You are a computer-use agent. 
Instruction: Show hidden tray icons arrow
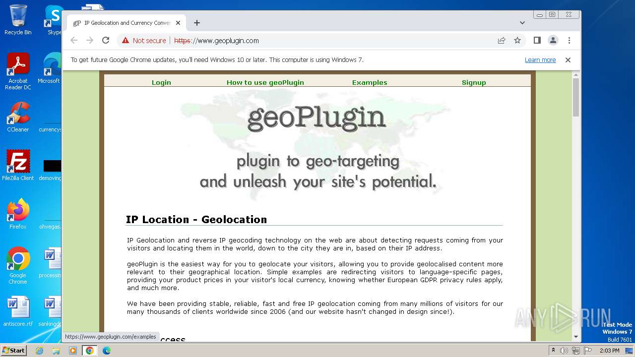(553, 351)
